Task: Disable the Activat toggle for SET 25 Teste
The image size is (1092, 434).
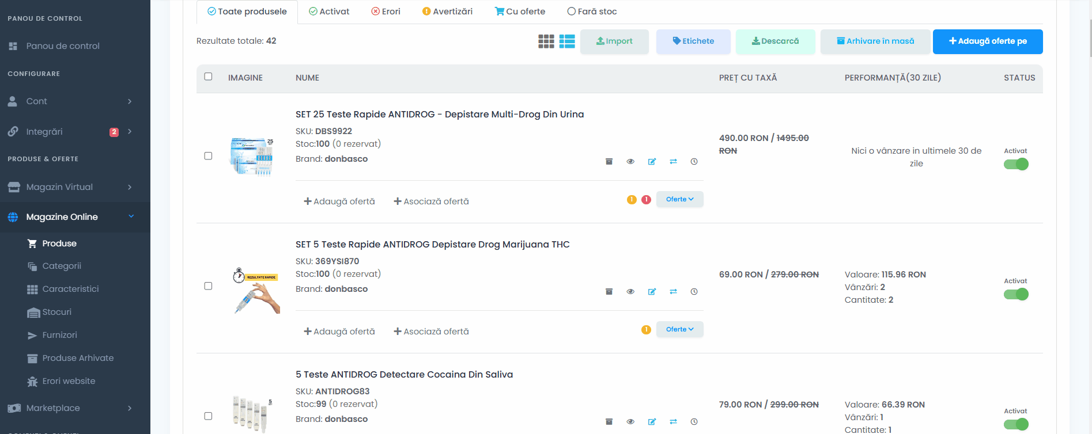Action: pos(1015,165)
